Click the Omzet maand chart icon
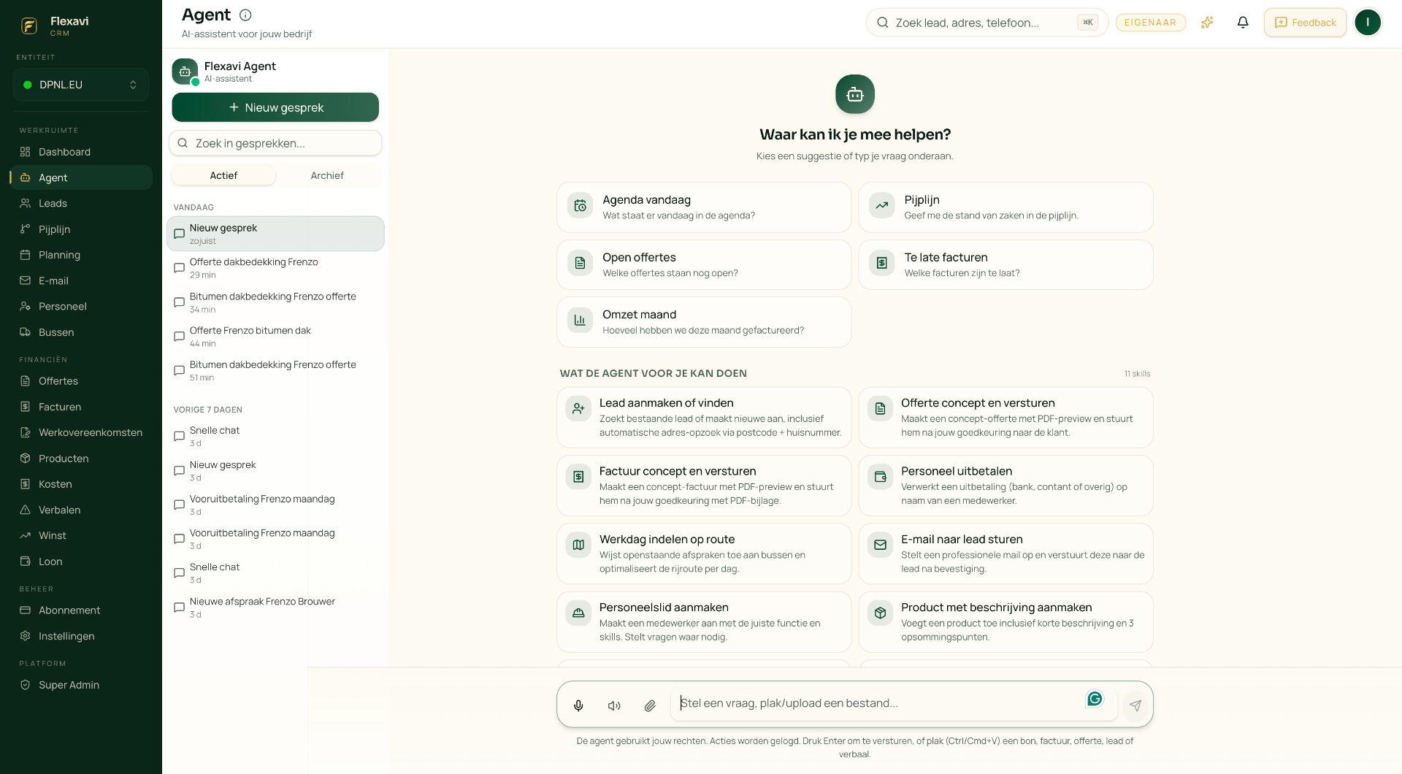Screen dimensions: 1402x774 (581, 321)
